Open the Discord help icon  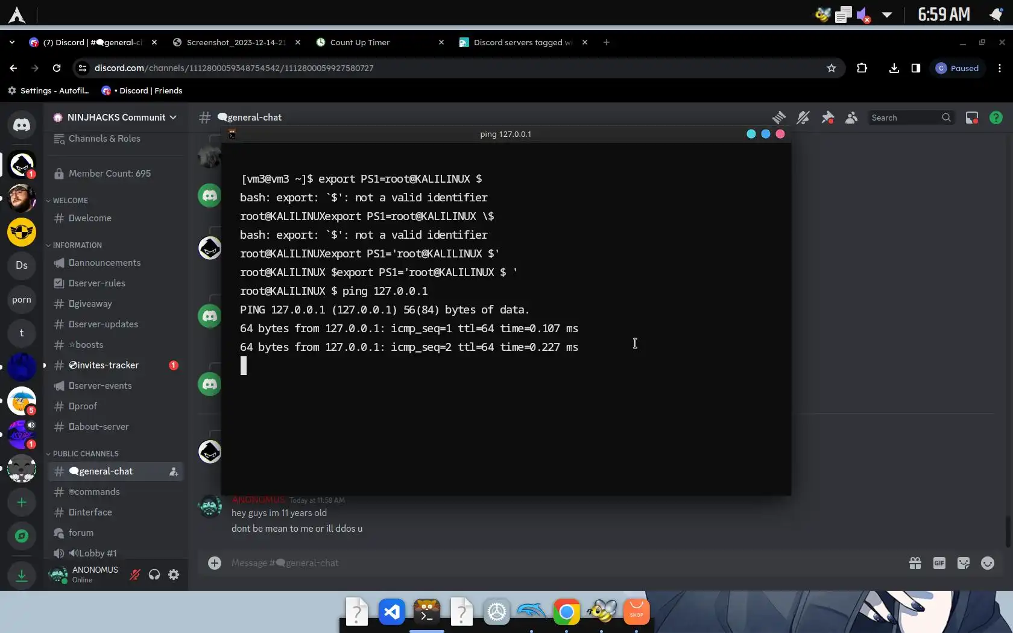996,118
